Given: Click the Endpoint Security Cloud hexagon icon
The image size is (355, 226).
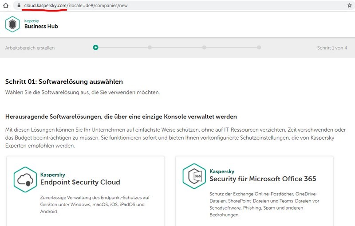Looking at the screenshot, I should [x=25, y=179].
